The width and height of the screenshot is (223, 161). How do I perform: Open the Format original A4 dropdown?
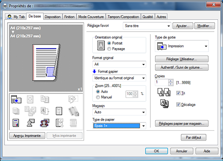coord(119,64)
